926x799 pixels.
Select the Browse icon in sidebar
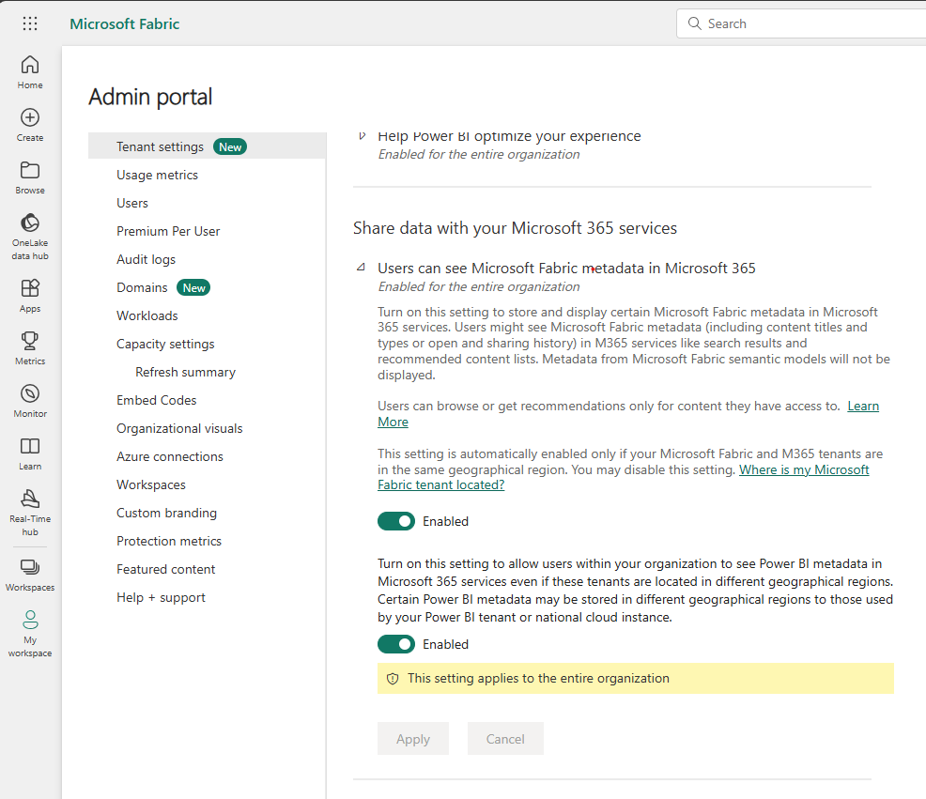(x=29, y=172)
